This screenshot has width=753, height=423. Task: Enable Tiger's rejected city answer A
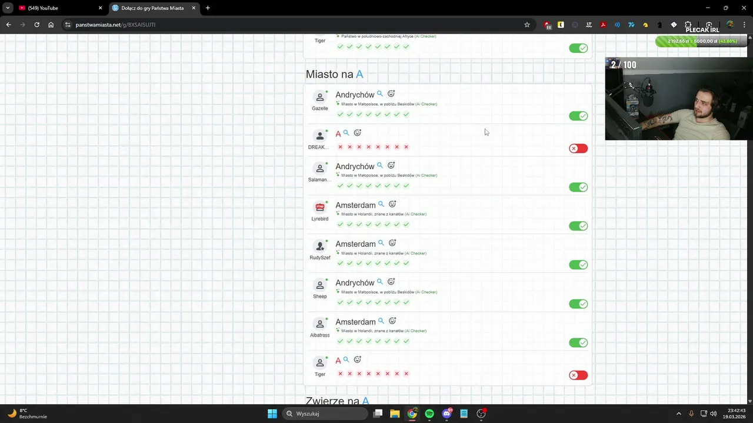click(x=578, y=375)
